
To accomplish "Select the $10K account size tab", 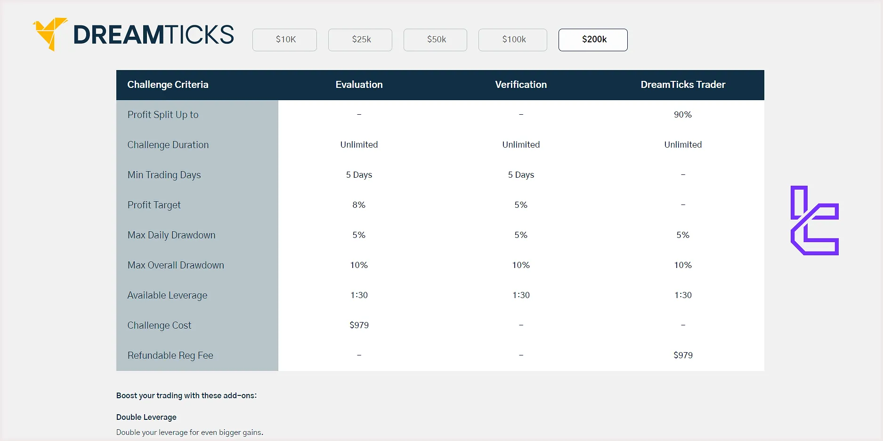I will (x=284, y=39).
